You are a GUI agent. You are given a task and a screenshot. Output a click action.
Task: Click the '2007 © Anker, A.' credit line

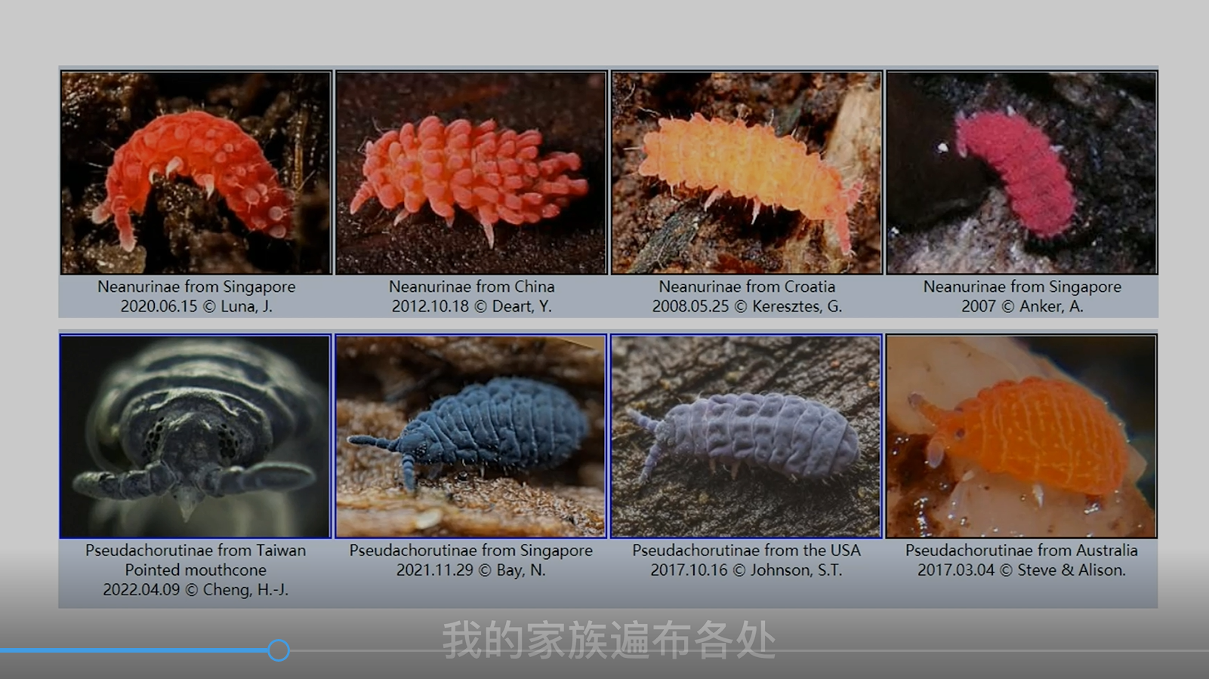pos(1021,306)
